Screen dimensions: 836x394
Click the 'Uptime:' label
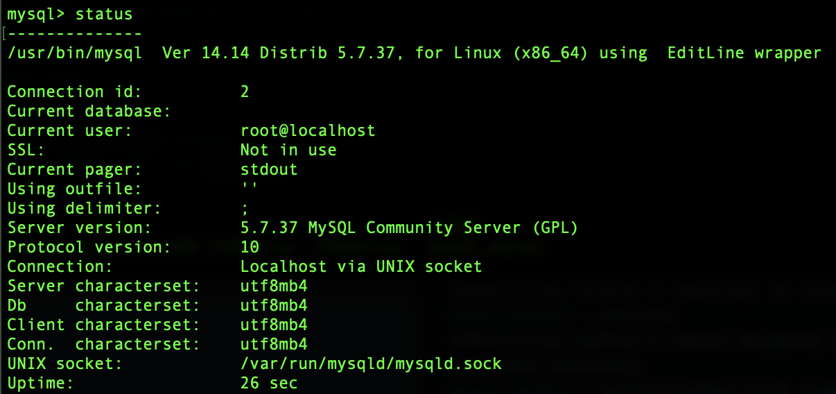40,383
